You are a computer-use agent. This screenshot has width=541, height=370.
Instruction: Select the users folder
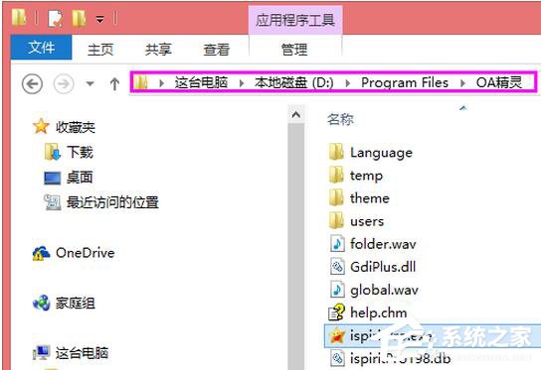[367, 221]
